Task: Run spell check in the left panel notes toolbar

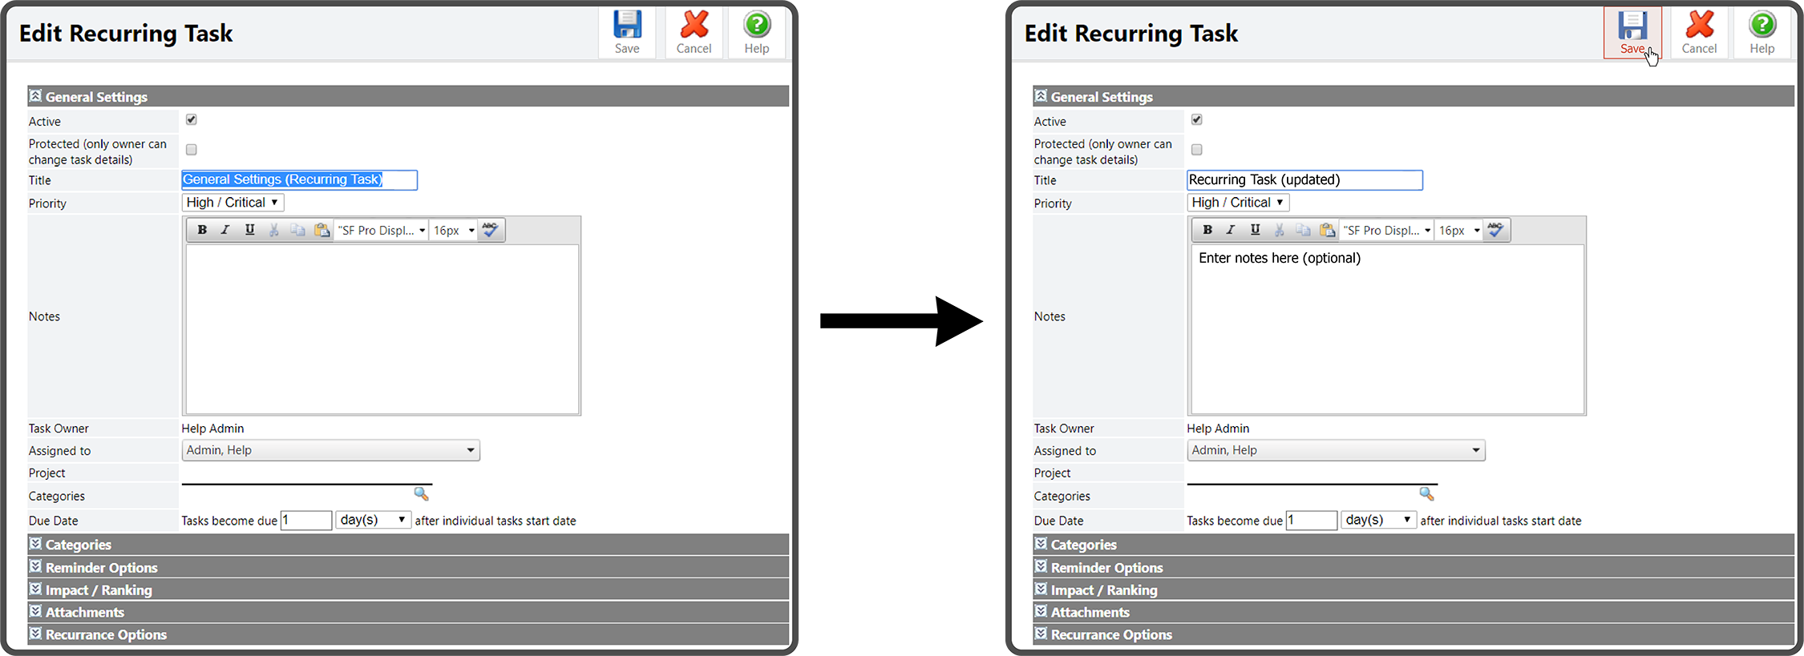Action: click(x=490, y=230)
